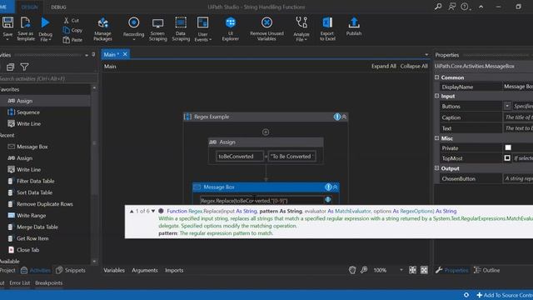The height and width of the screenshot is (300, 533).
Task: Click the collapse all activities icon
Action: pos(10,67)
